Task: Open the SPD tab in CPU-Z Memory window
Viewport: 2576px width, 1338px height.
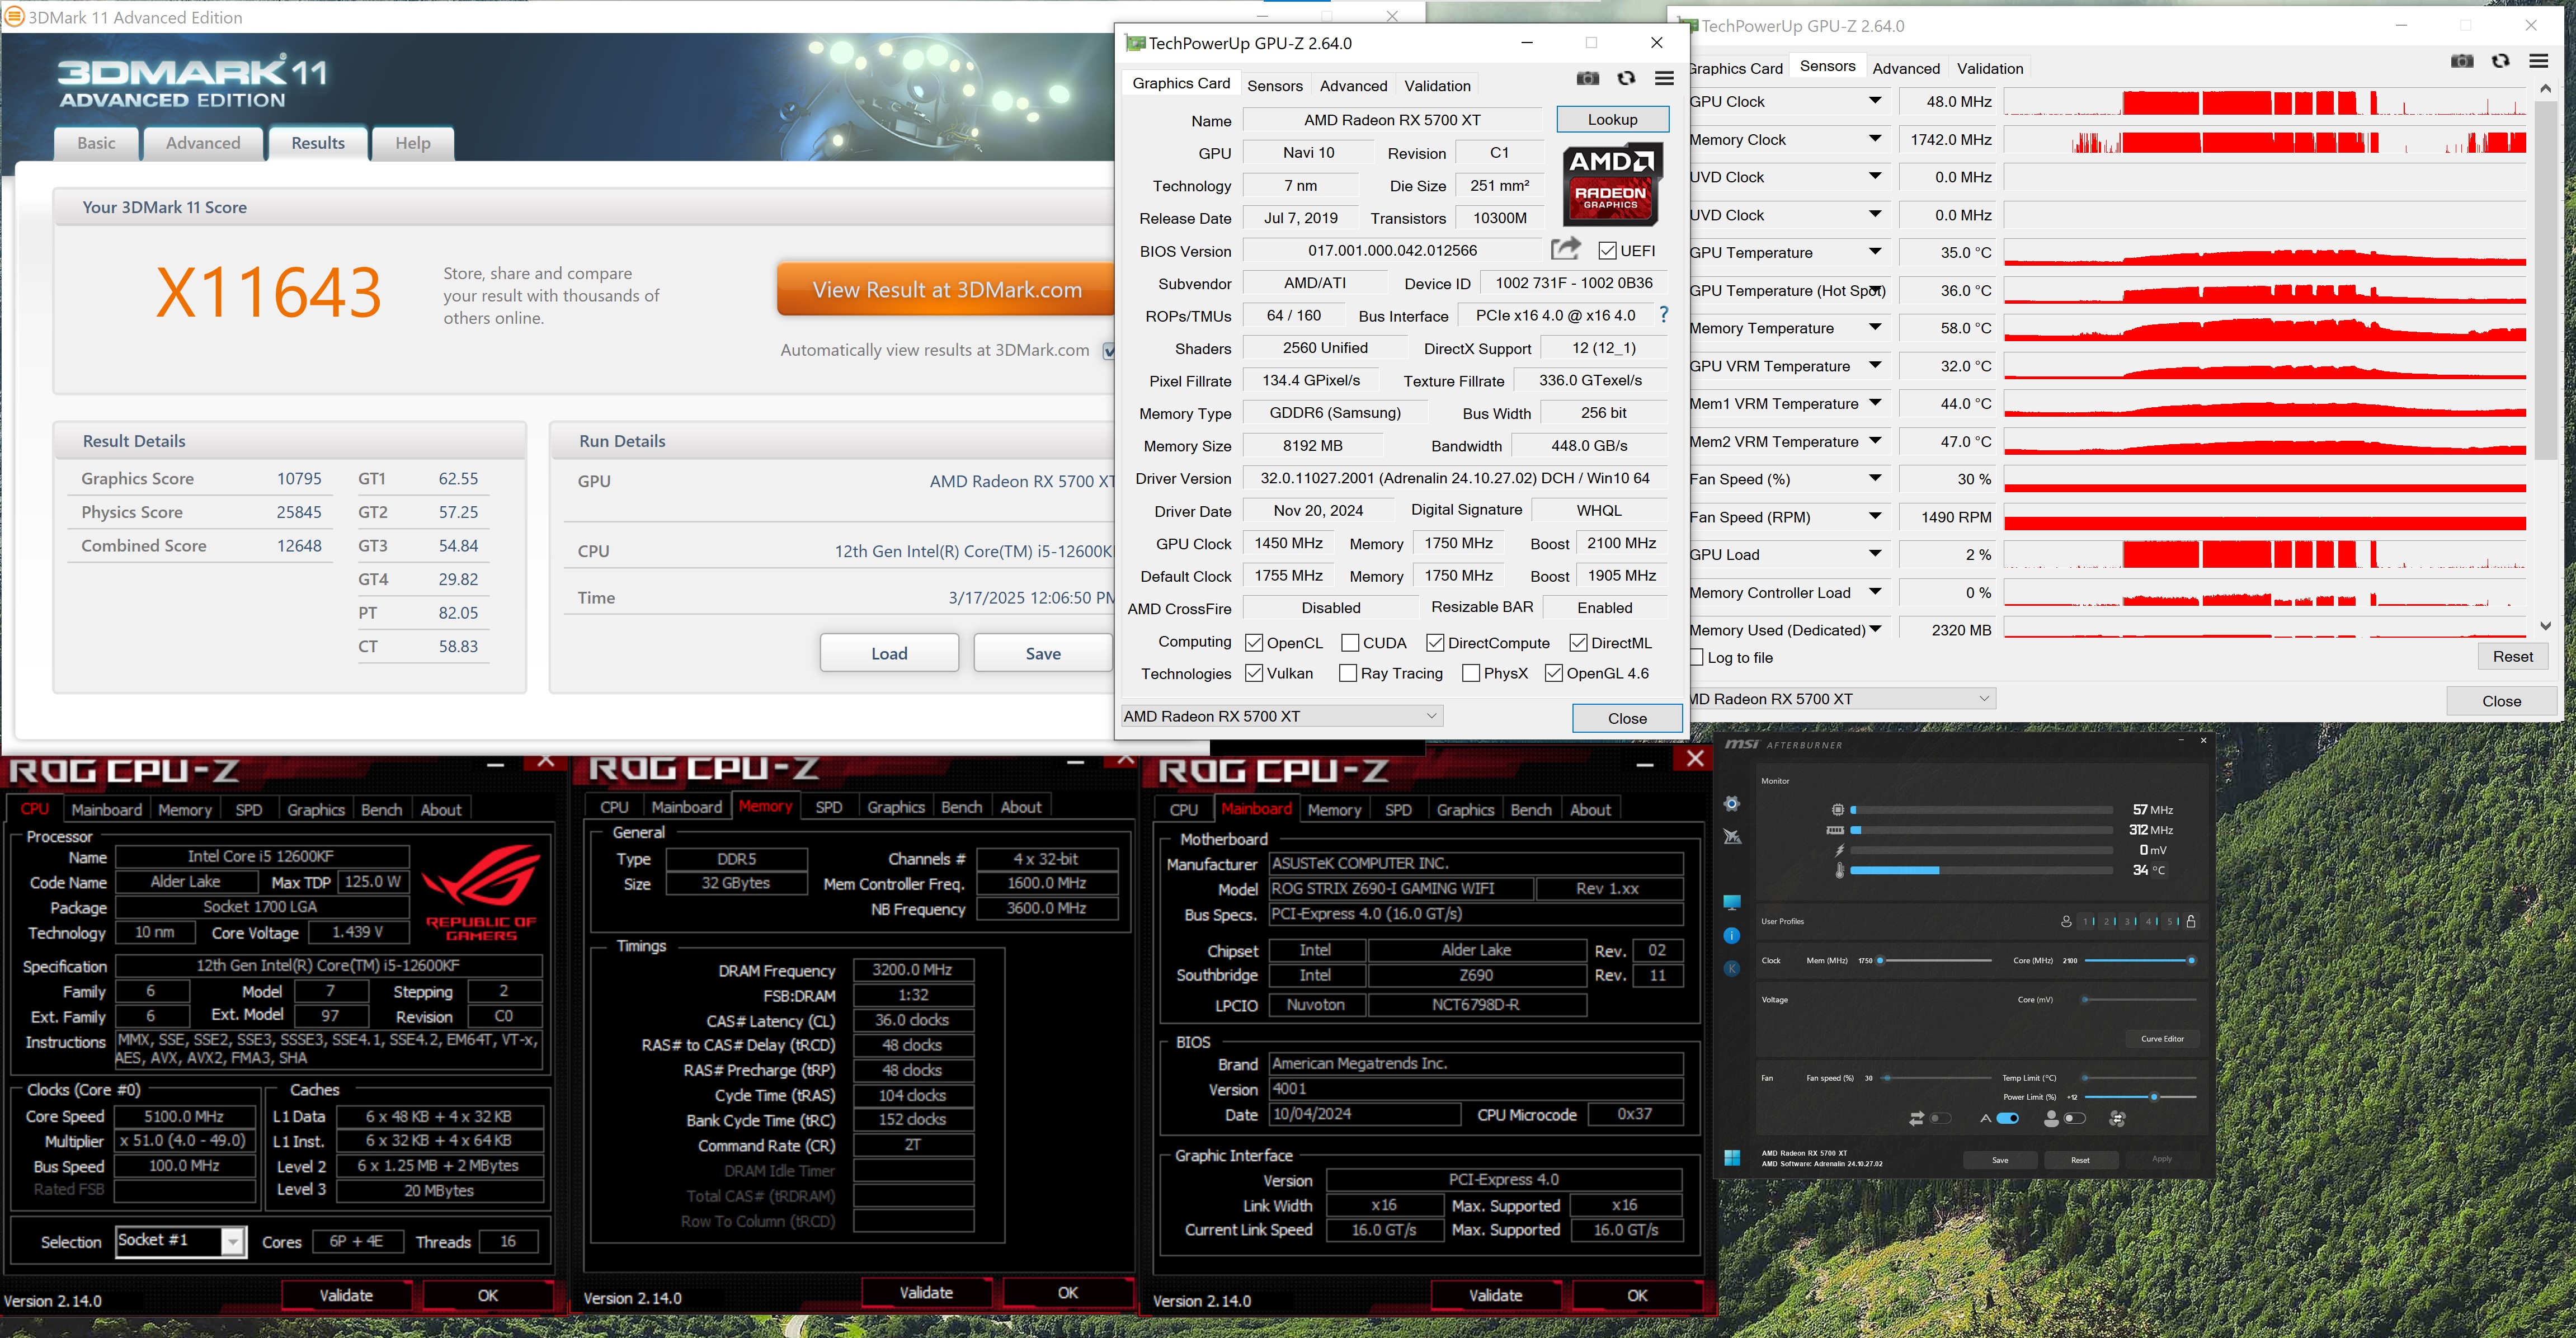Action: point(828,807)
